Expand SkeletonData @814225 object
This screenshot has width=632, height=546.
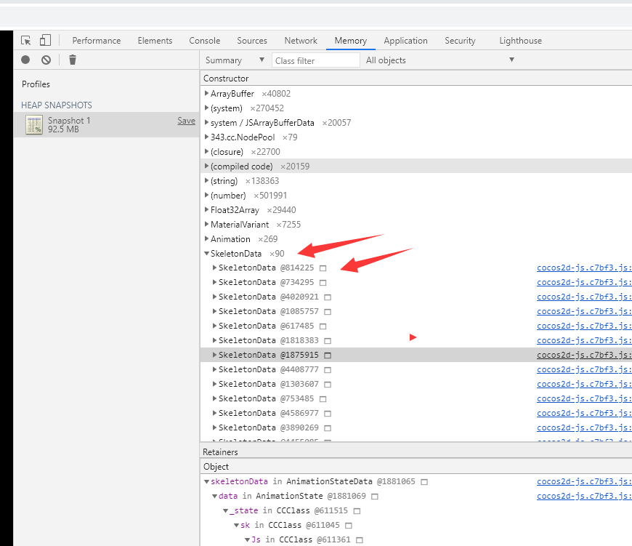click(214, 268)
